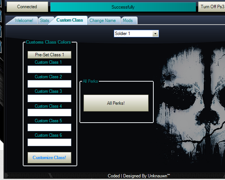Click the Customize Class! button

coord(49,158)
